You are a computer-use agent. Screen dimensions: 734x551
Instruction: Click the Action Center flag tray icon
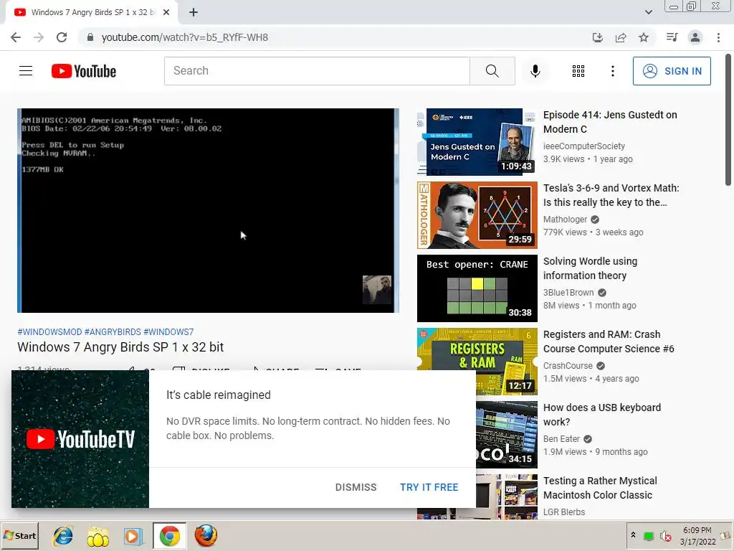725,536
